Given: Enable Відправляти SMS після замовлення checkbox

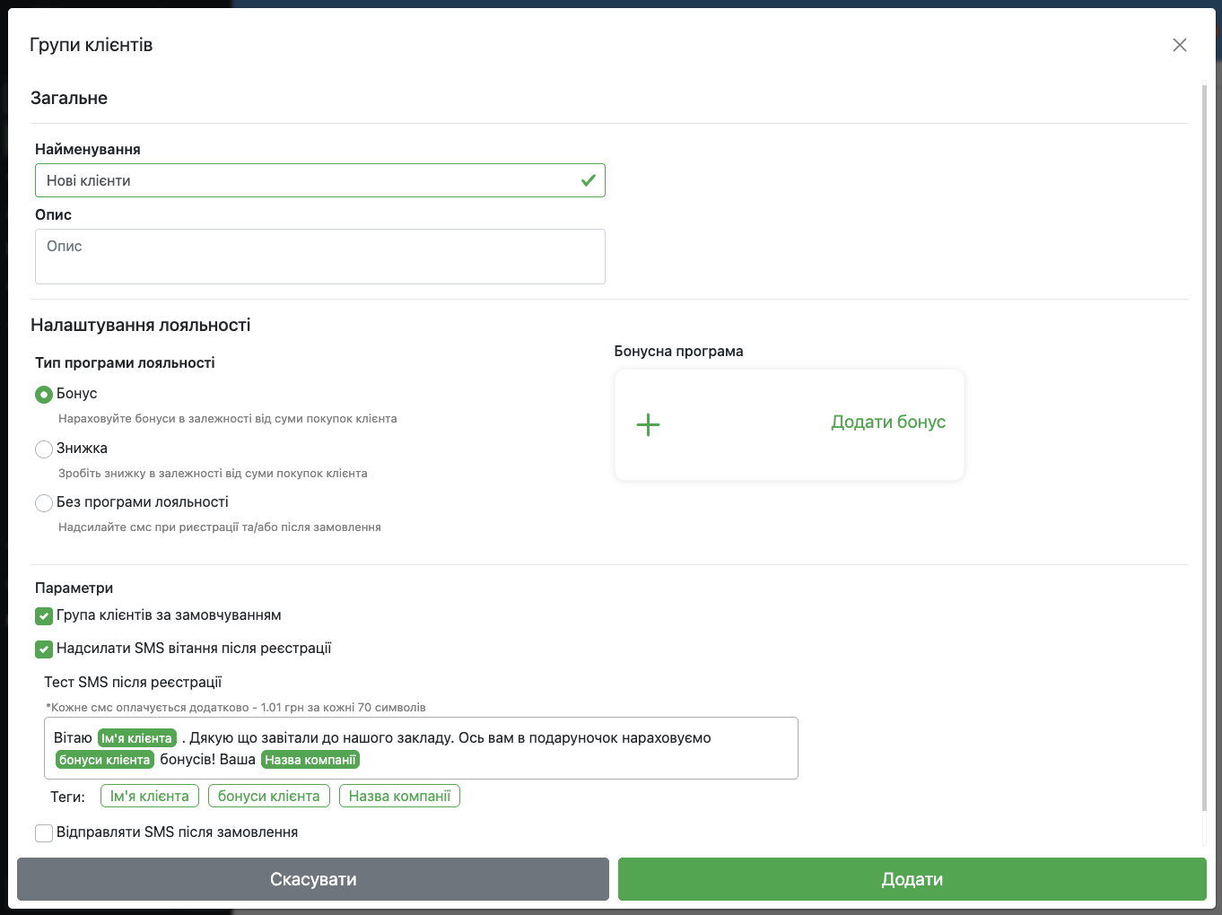Looking at the screenshot, I should (x=44, y=833).
